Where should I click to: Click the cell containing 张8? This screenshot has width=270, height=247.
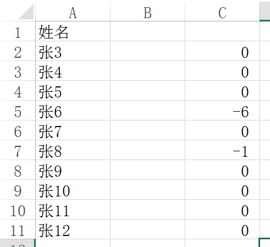[x=73, y=150]
